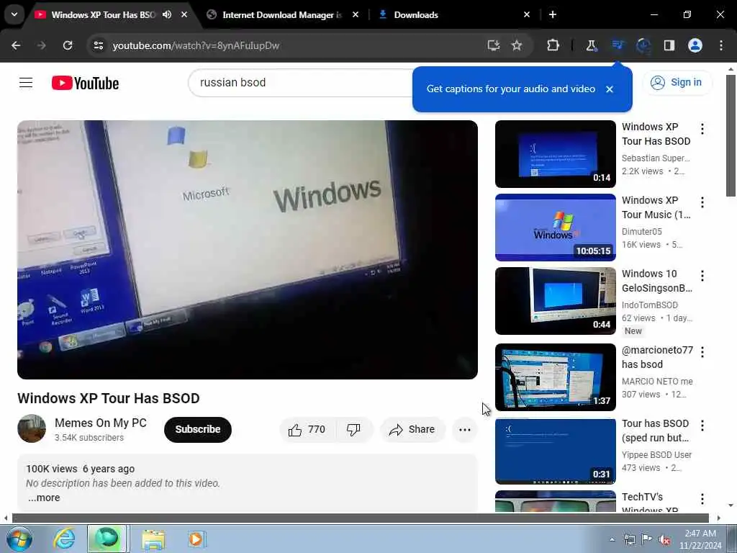Open options for Sebastian Super BSOD video
Screen dimensions: 737x553
(702, 129)
